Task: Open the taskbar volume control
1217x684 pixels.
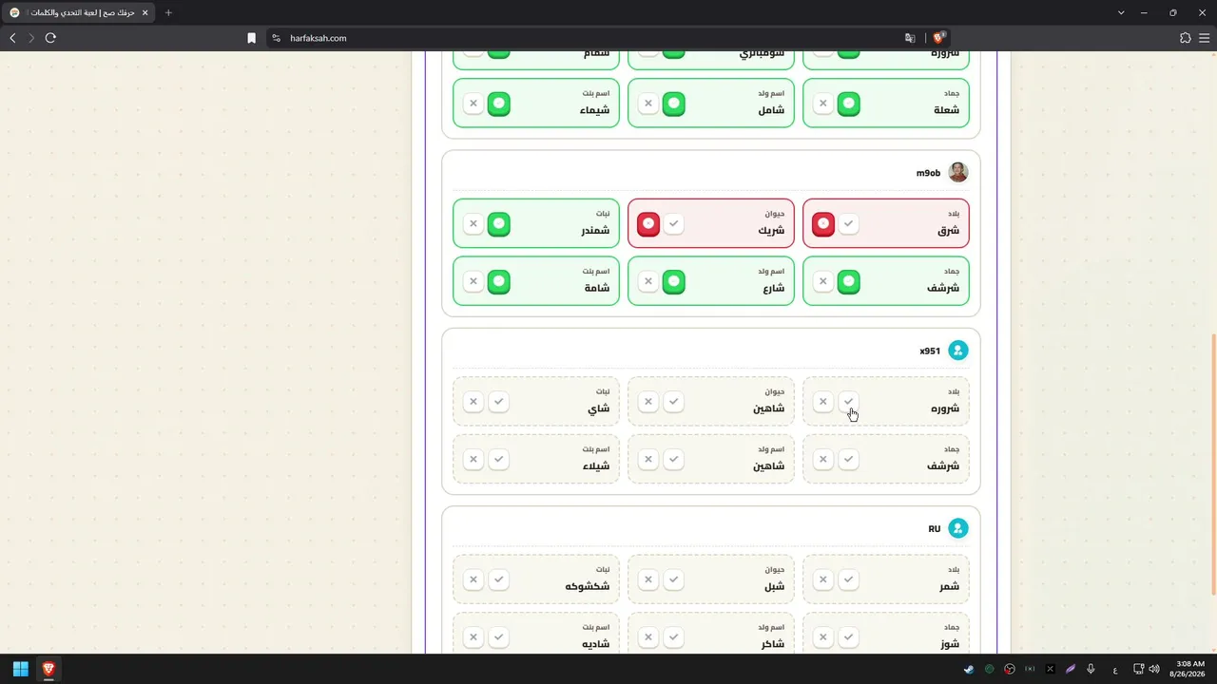Action: click(1154, 669)
